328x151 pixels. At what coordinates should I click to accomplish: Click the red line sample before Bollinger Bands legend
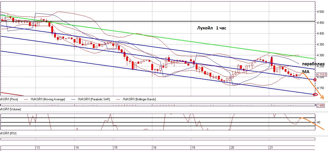pos(118,99)
